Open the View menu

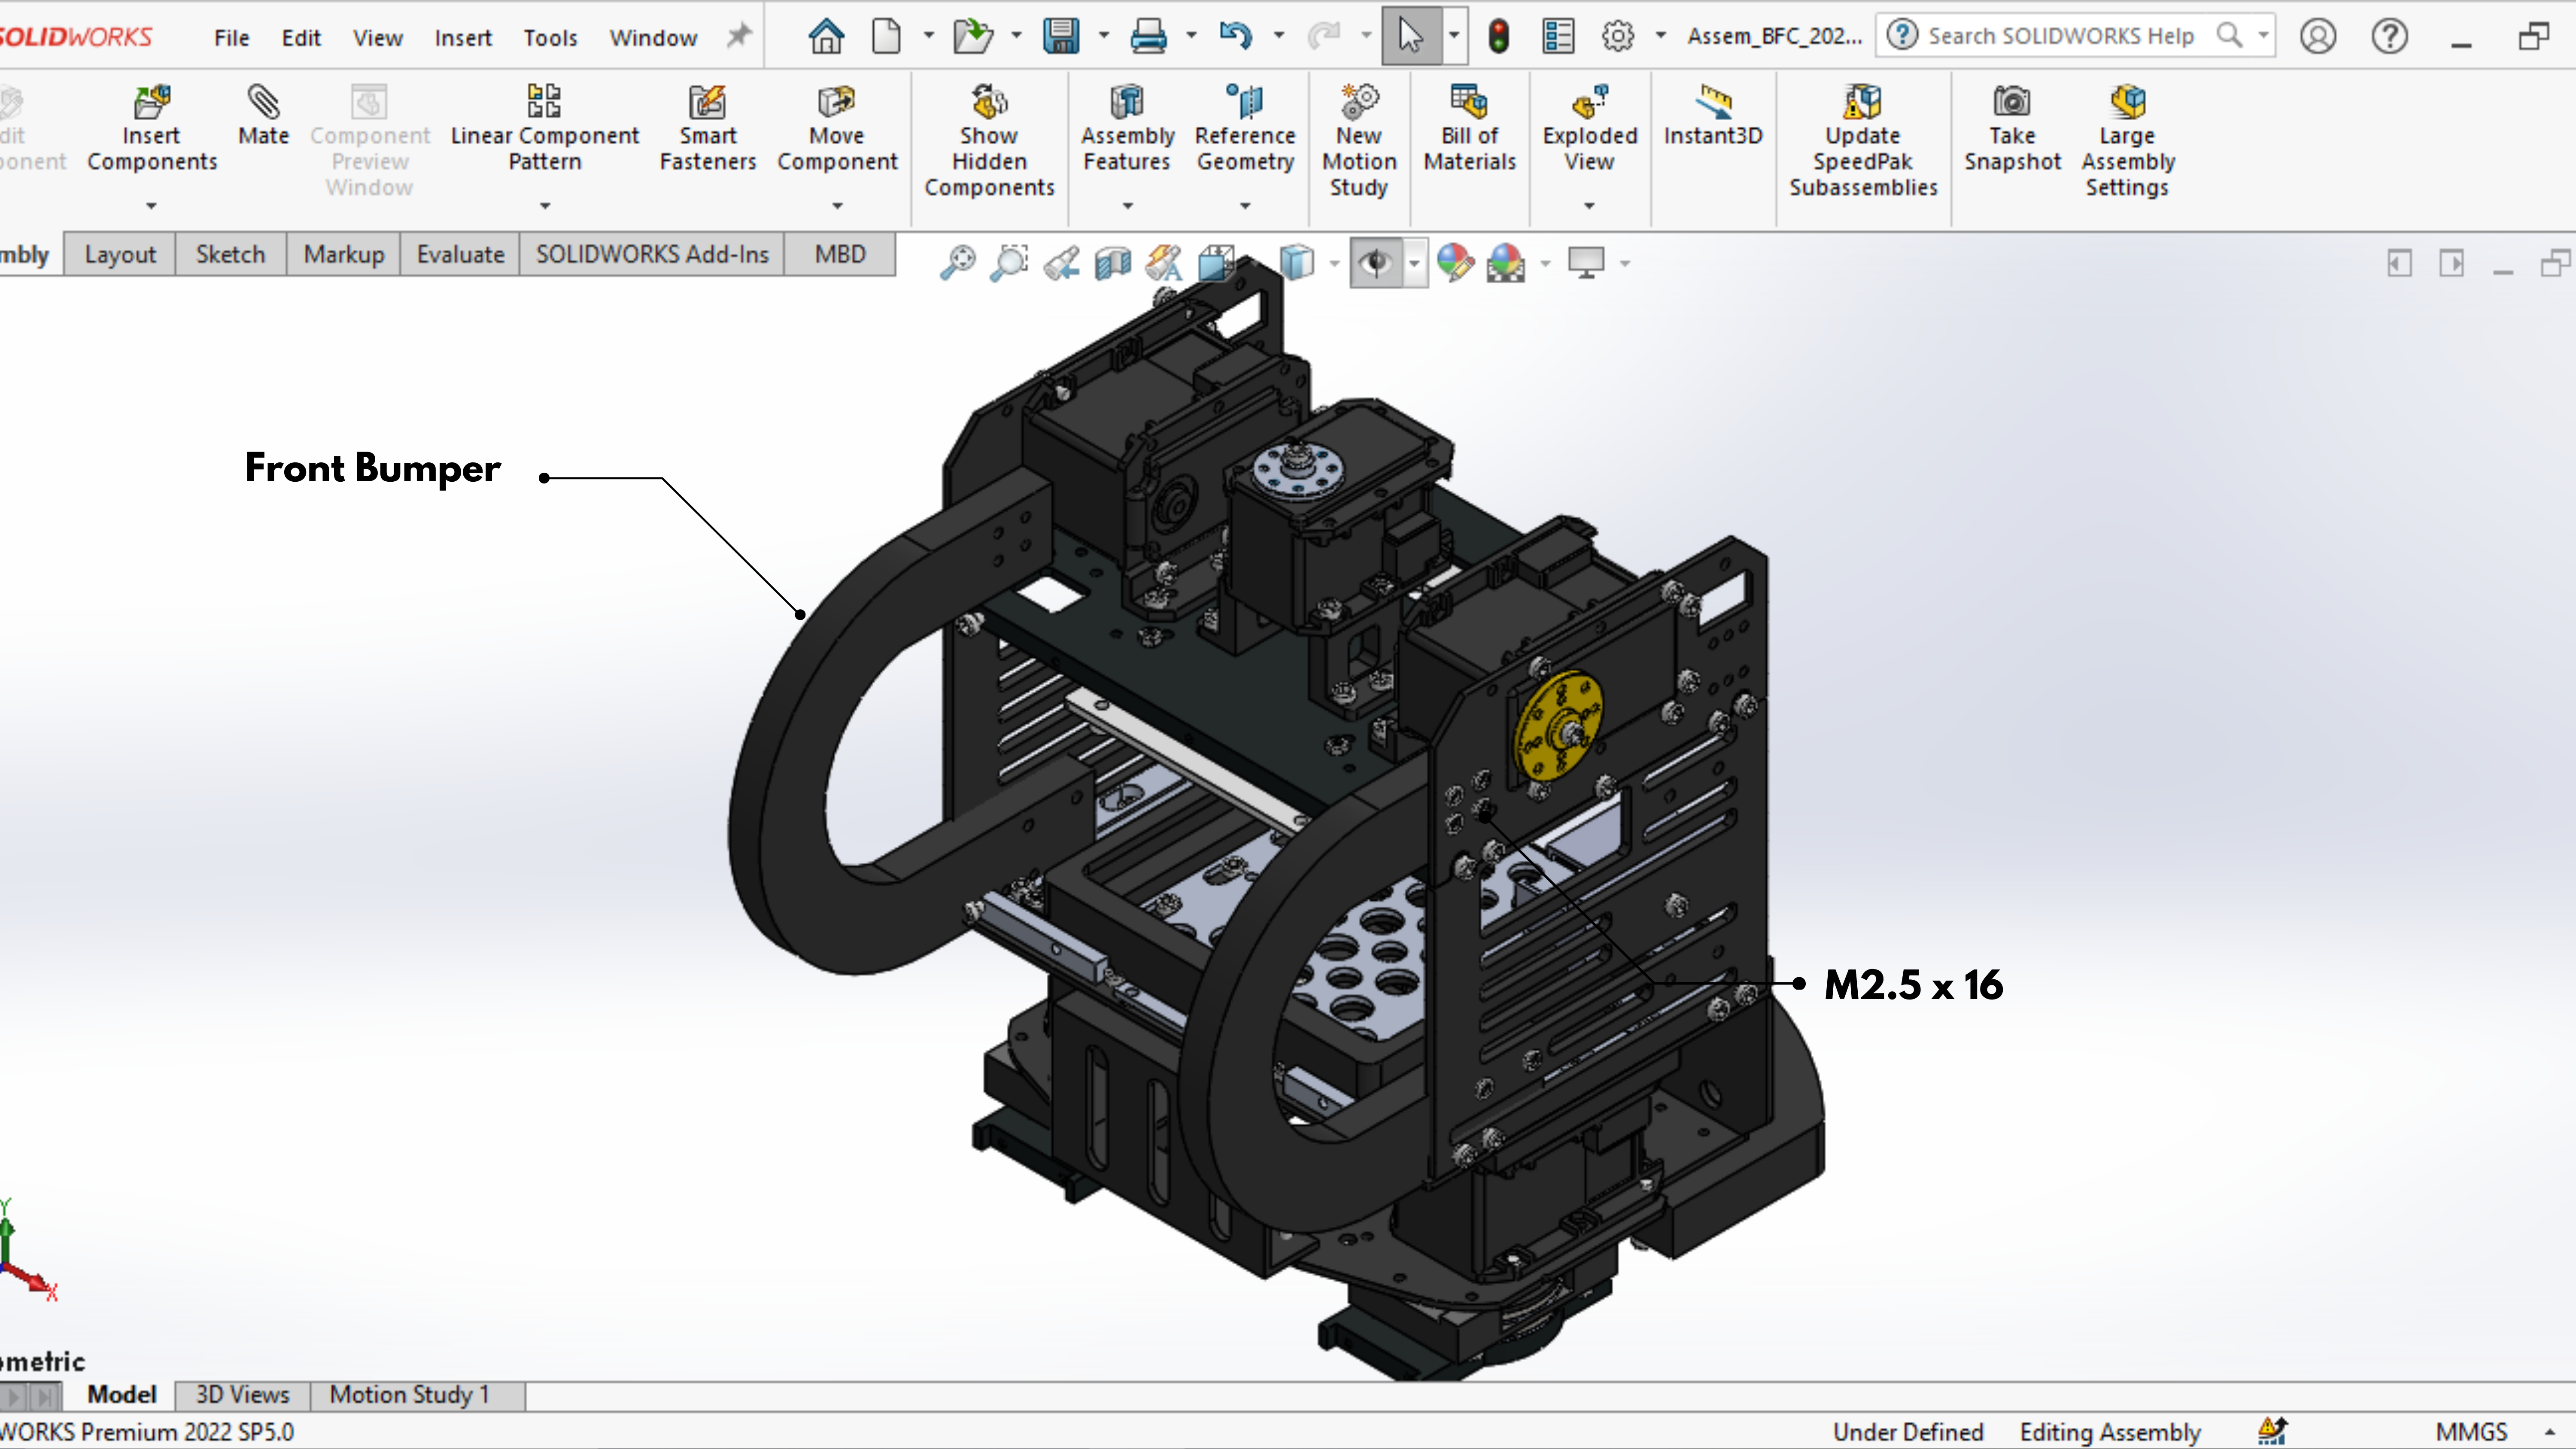coord(377,38)
